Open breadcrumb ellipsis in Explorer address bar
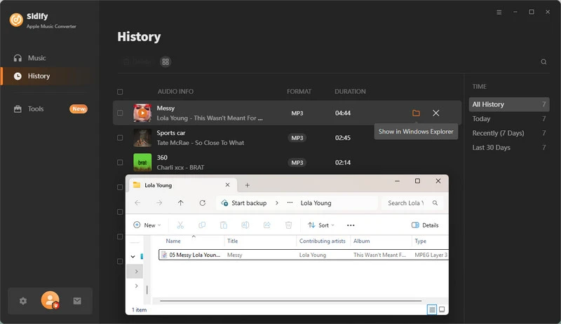 [x=290, y=203]
